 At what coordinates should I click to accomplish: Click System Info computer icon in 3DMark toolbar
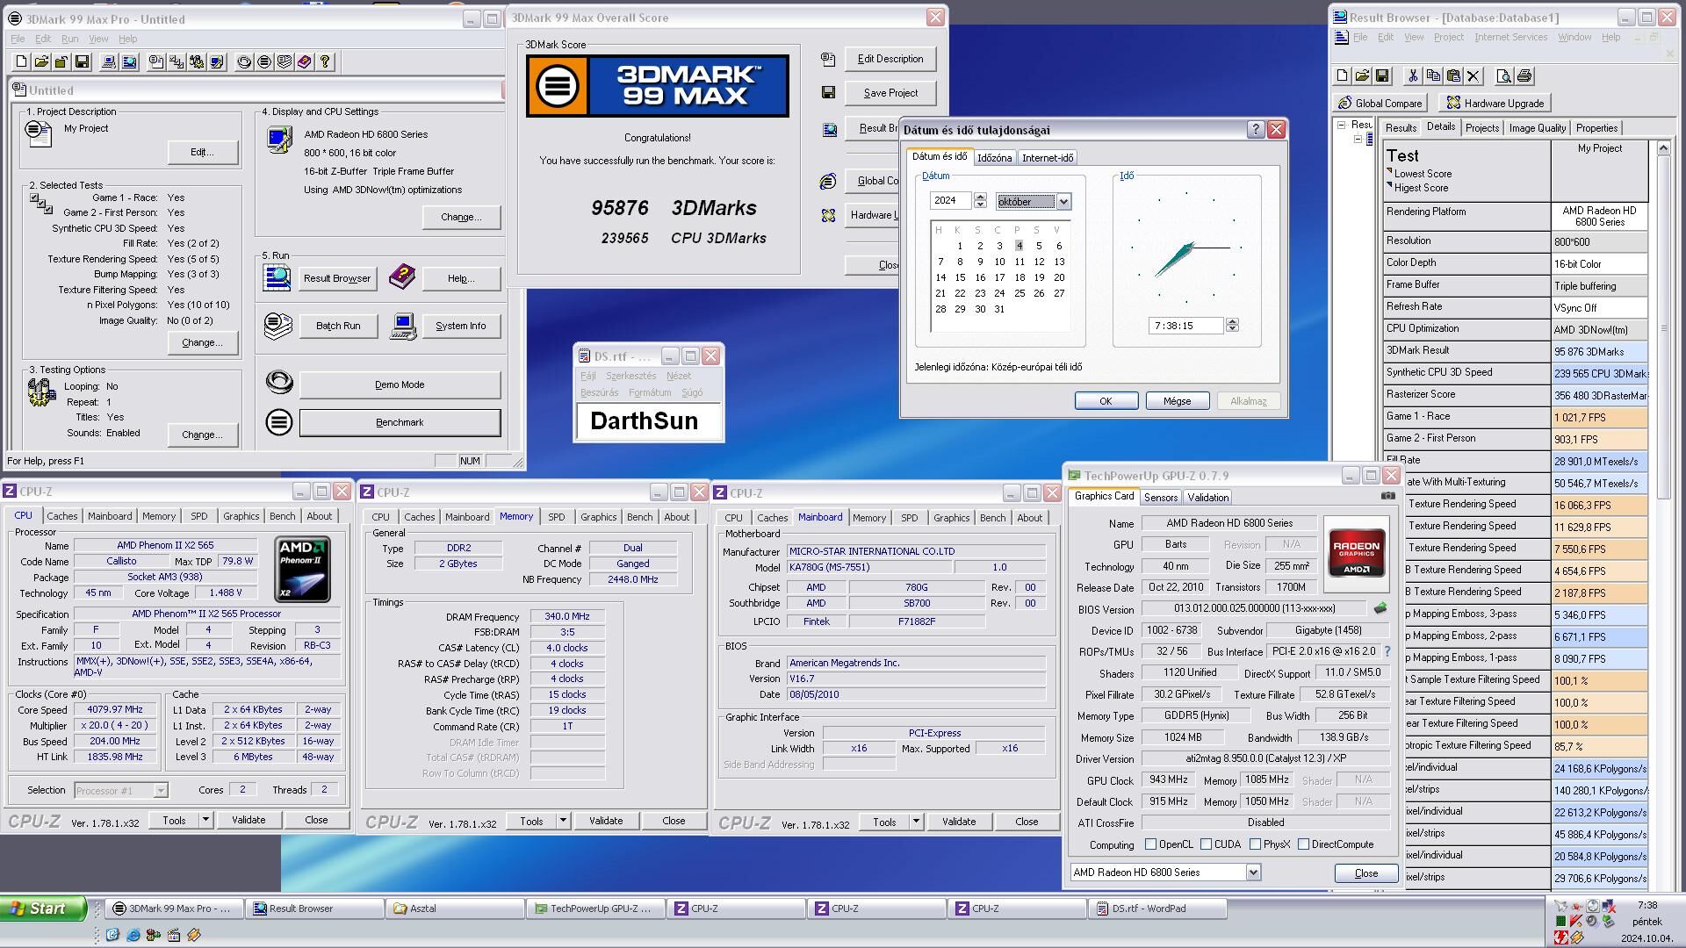click(109, 61)
